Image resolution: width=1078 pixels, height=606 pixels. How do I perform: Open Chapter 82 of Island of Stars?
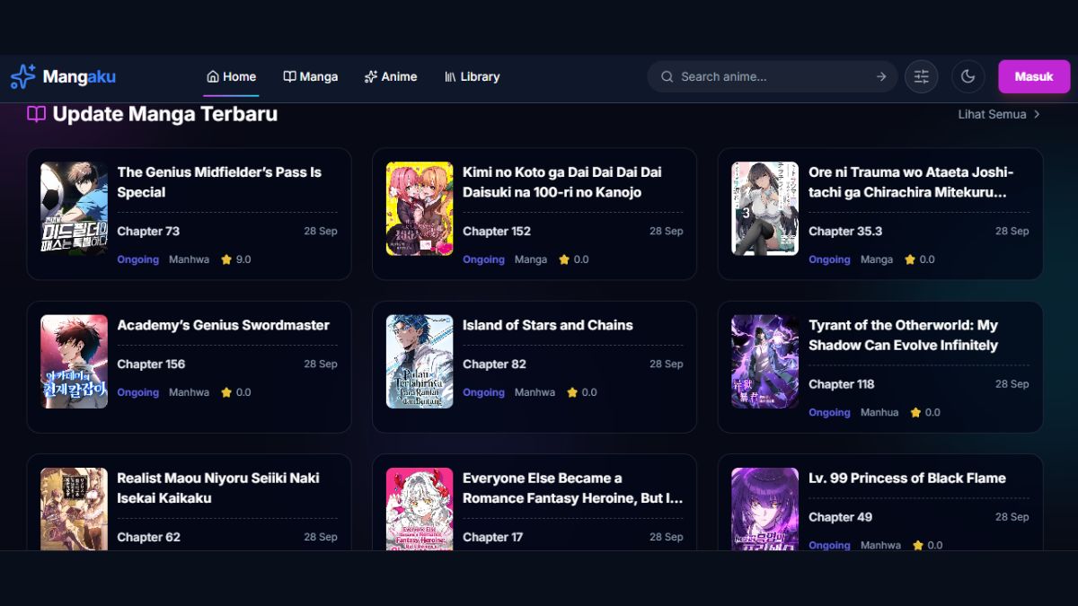tap(494, 364)
